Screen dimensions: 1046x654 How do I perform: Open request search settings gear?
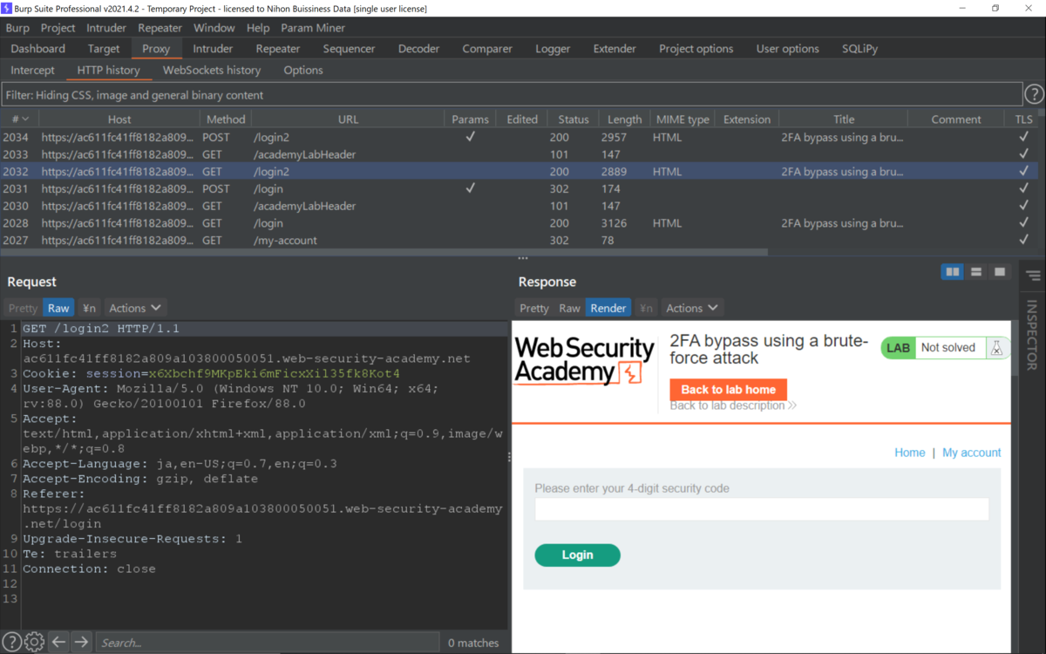(34, 643)
